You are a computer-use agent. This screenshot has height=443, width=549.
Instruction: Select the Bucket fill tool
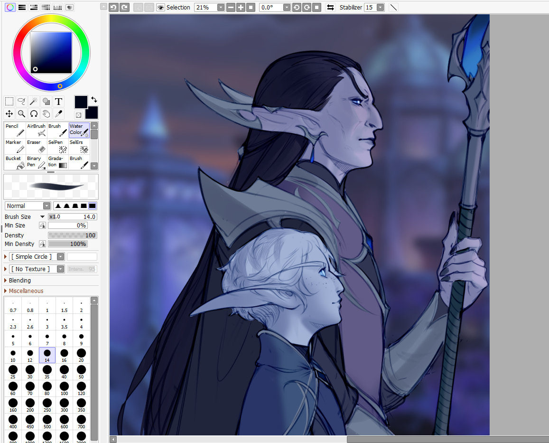[x=15, y=162]
